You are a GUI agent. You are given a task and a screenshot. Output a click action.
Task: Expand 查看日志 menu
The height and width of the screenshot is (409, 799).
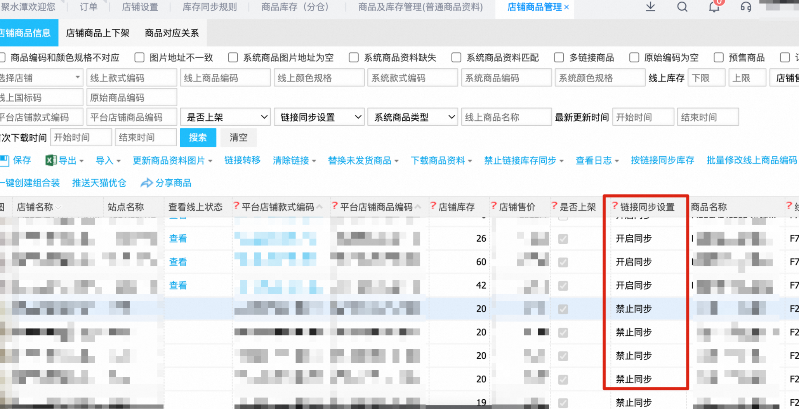(x=617, y=161)
